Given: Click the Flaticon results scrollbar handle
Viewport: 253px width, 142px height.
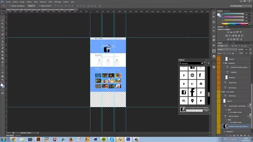Looking at the screenshot, I should click(208, 94).
